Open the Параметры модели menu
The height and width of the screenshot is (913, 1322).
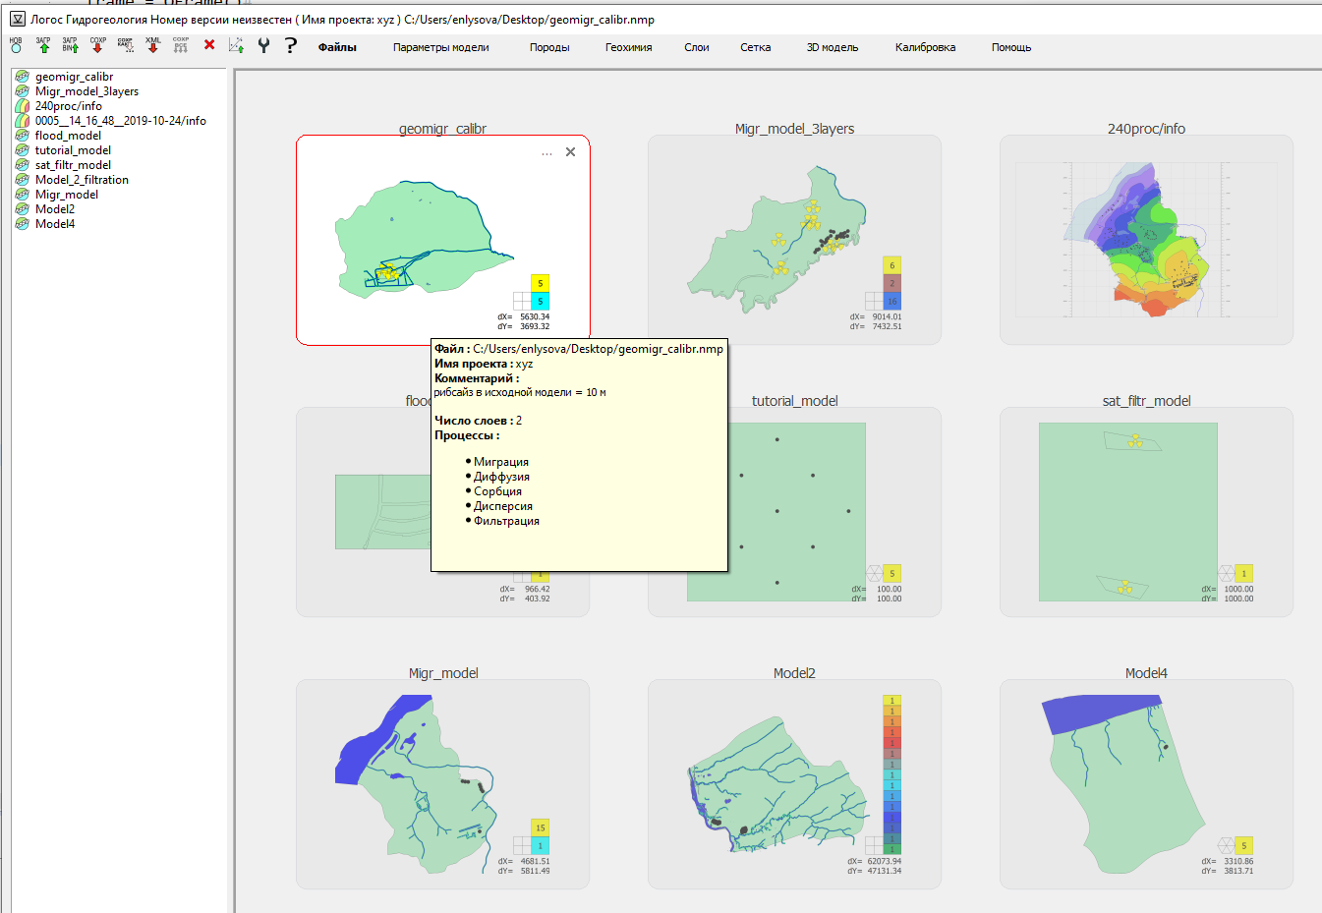(x=440, y=47)
